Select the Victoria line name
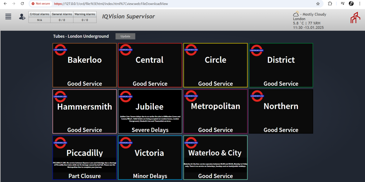This screenshot has height=182, width=365. click(x=149, y=153)
